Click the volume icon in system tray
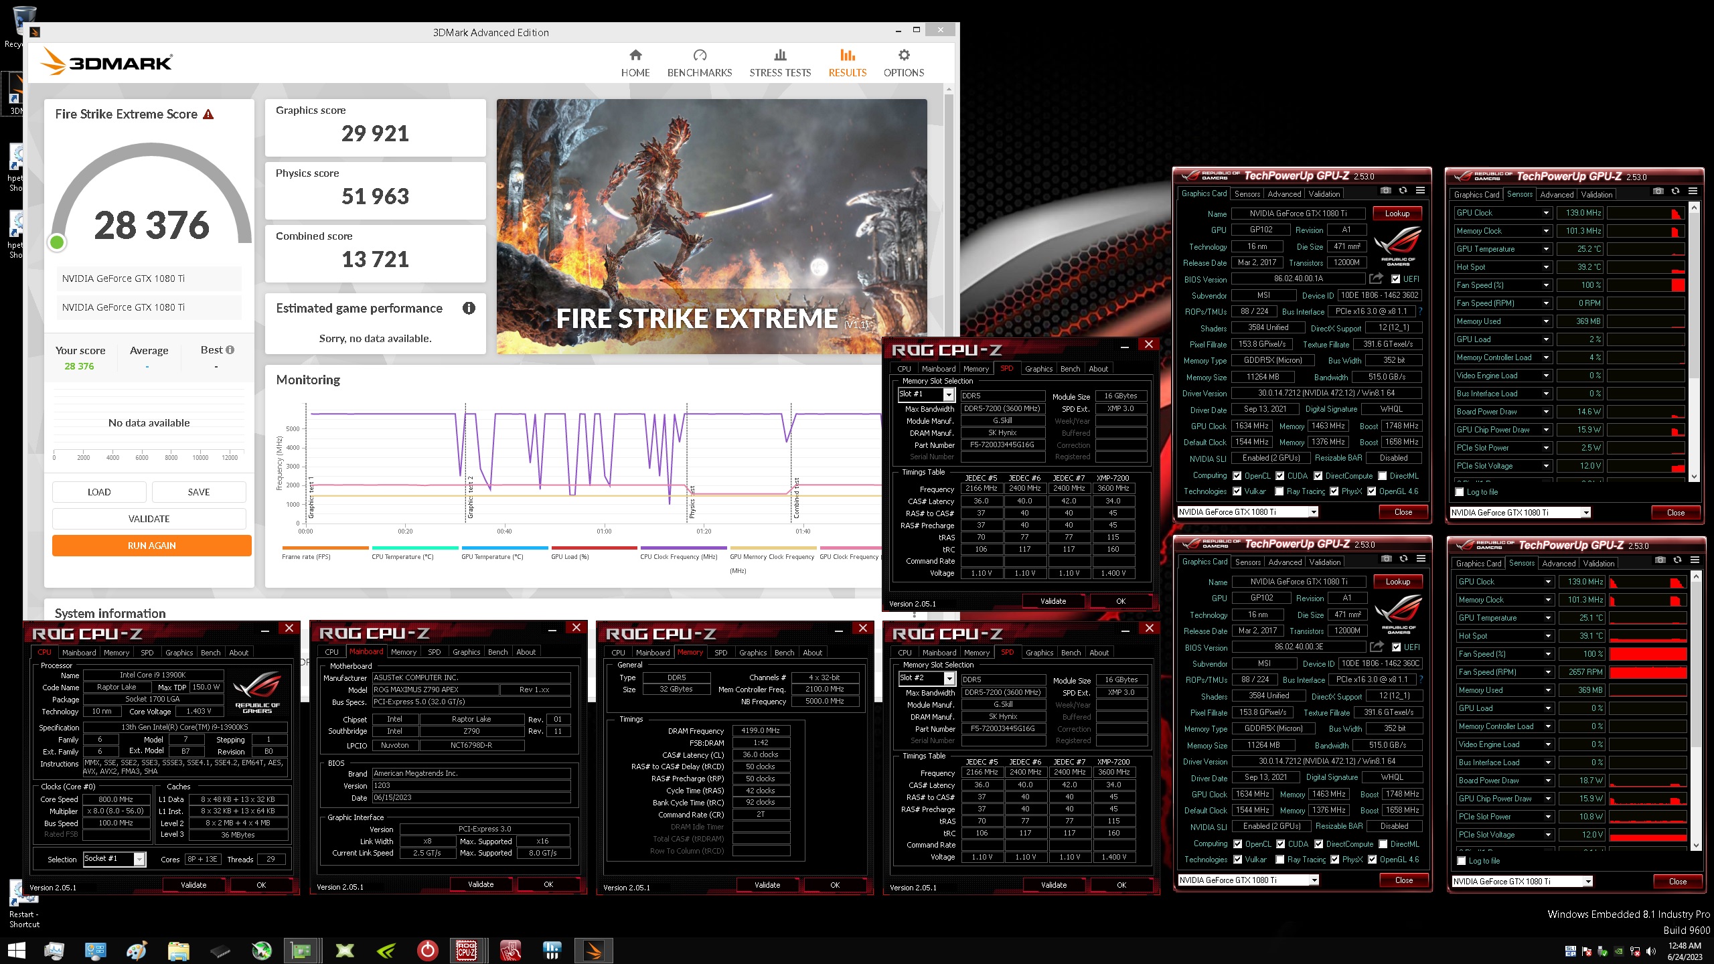 tap(1650, 951)
